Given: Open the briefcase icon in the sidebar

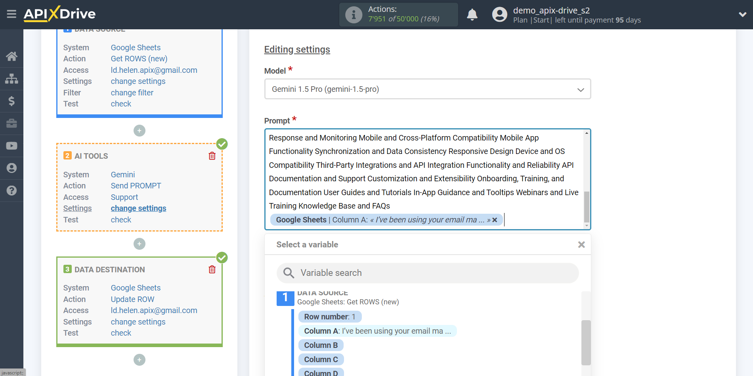Looking at the screenshot, I should [x=11, y=123].
